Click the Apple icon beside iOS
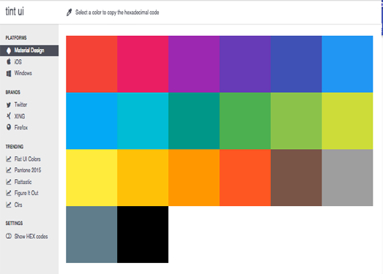Image resolution: width=383 pixels, height=274 pixels. tap(9, 61)
